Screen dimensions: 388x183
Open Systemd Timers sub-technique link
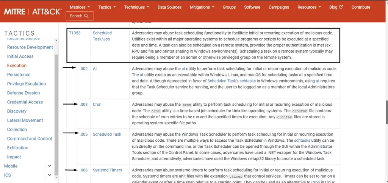pyautogui.click(x=107, y=170)
